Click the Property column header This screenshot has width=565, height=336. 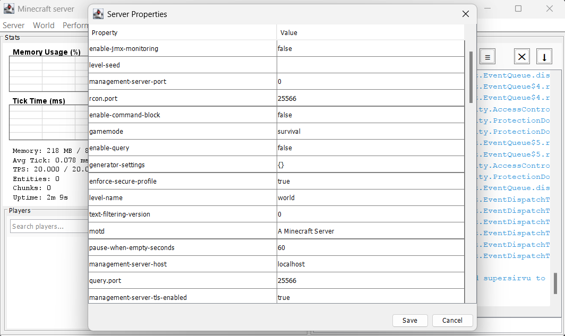click(182, 33)
